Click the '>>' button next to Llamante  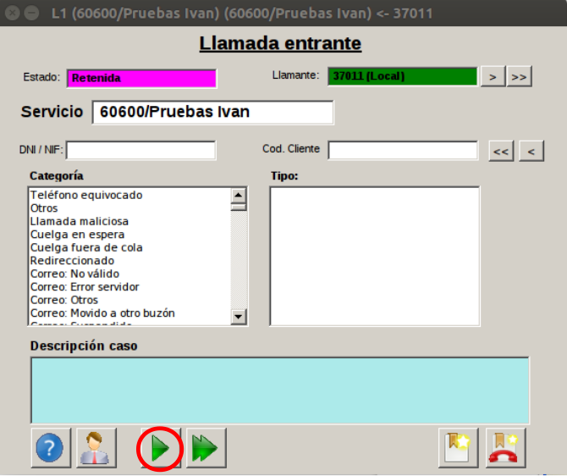tap(519, 76)
